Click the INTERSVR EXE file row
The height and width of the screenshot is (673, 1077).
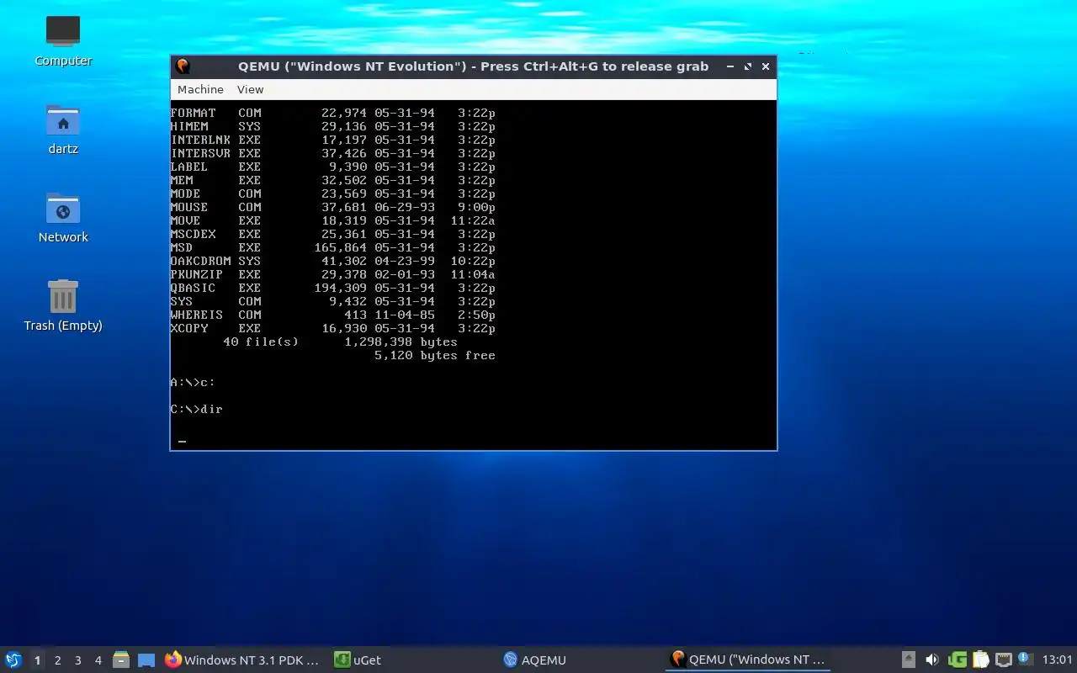pyautogui.click(x=332, y=153)
